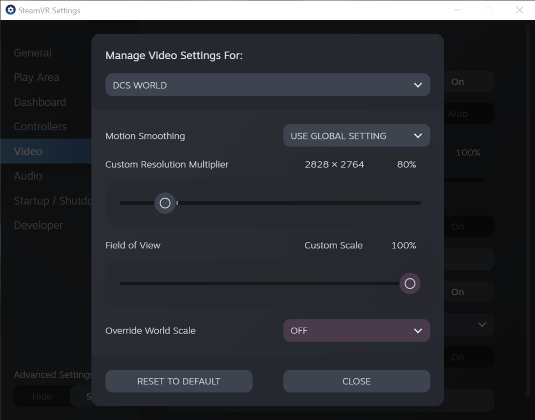Open the DCS WORLD game selection dropdown
Viewport: 535px width, 420px height.
[x=267, y=84]
